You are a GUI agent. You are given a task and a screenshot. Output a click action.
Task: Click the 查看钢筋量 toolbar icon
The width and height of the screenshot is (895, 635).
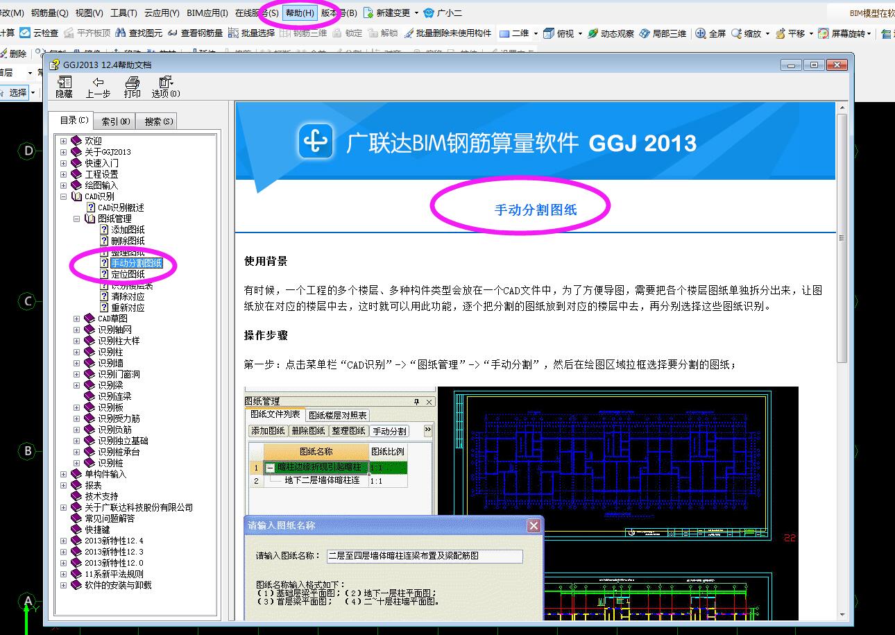[x=173, y=33]
